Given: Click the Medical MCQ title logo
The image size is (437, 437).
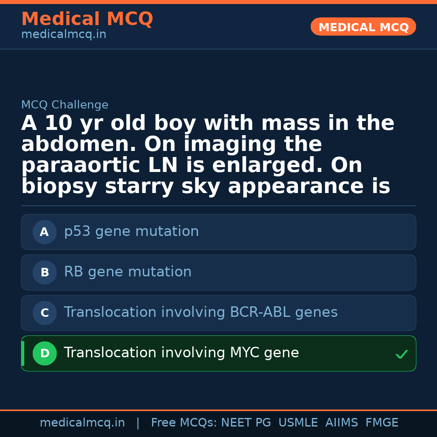Looking at the screenshot, I should (x=87, y=19).
